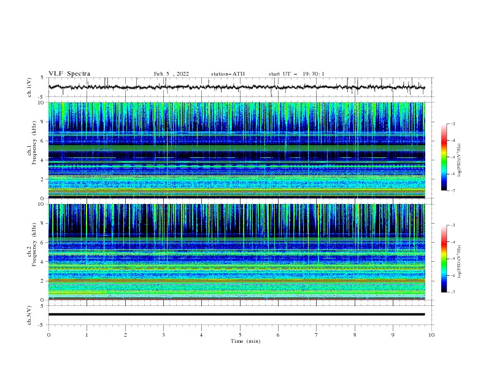Click the "7" tick label on time axis

coord(317,335)
